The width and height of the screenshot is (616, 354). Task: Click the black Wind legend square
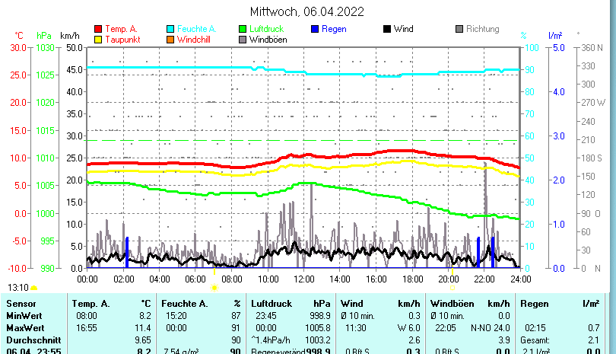coord(387,30)
